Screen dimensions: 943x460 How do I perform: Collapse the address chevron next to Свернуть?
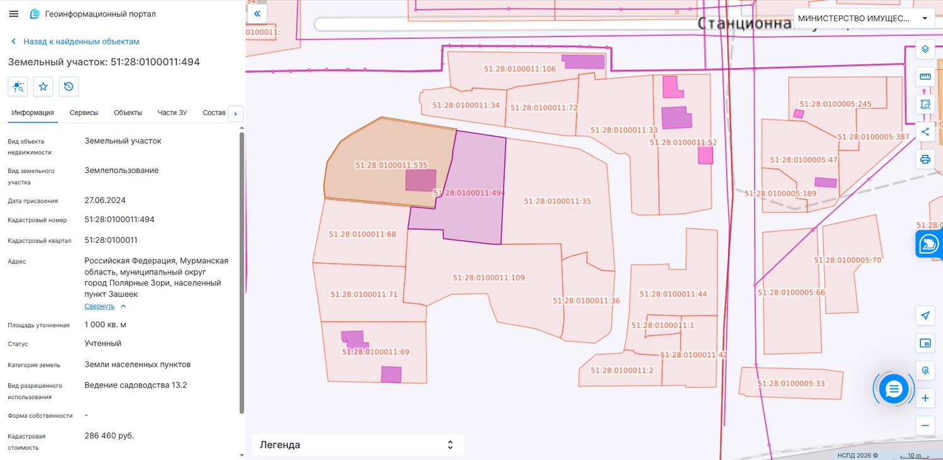point(123,306)
